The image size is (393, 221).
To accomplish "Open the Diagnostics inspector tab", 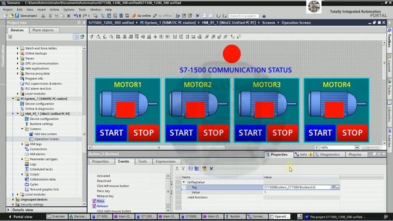I will pos(330,155).
